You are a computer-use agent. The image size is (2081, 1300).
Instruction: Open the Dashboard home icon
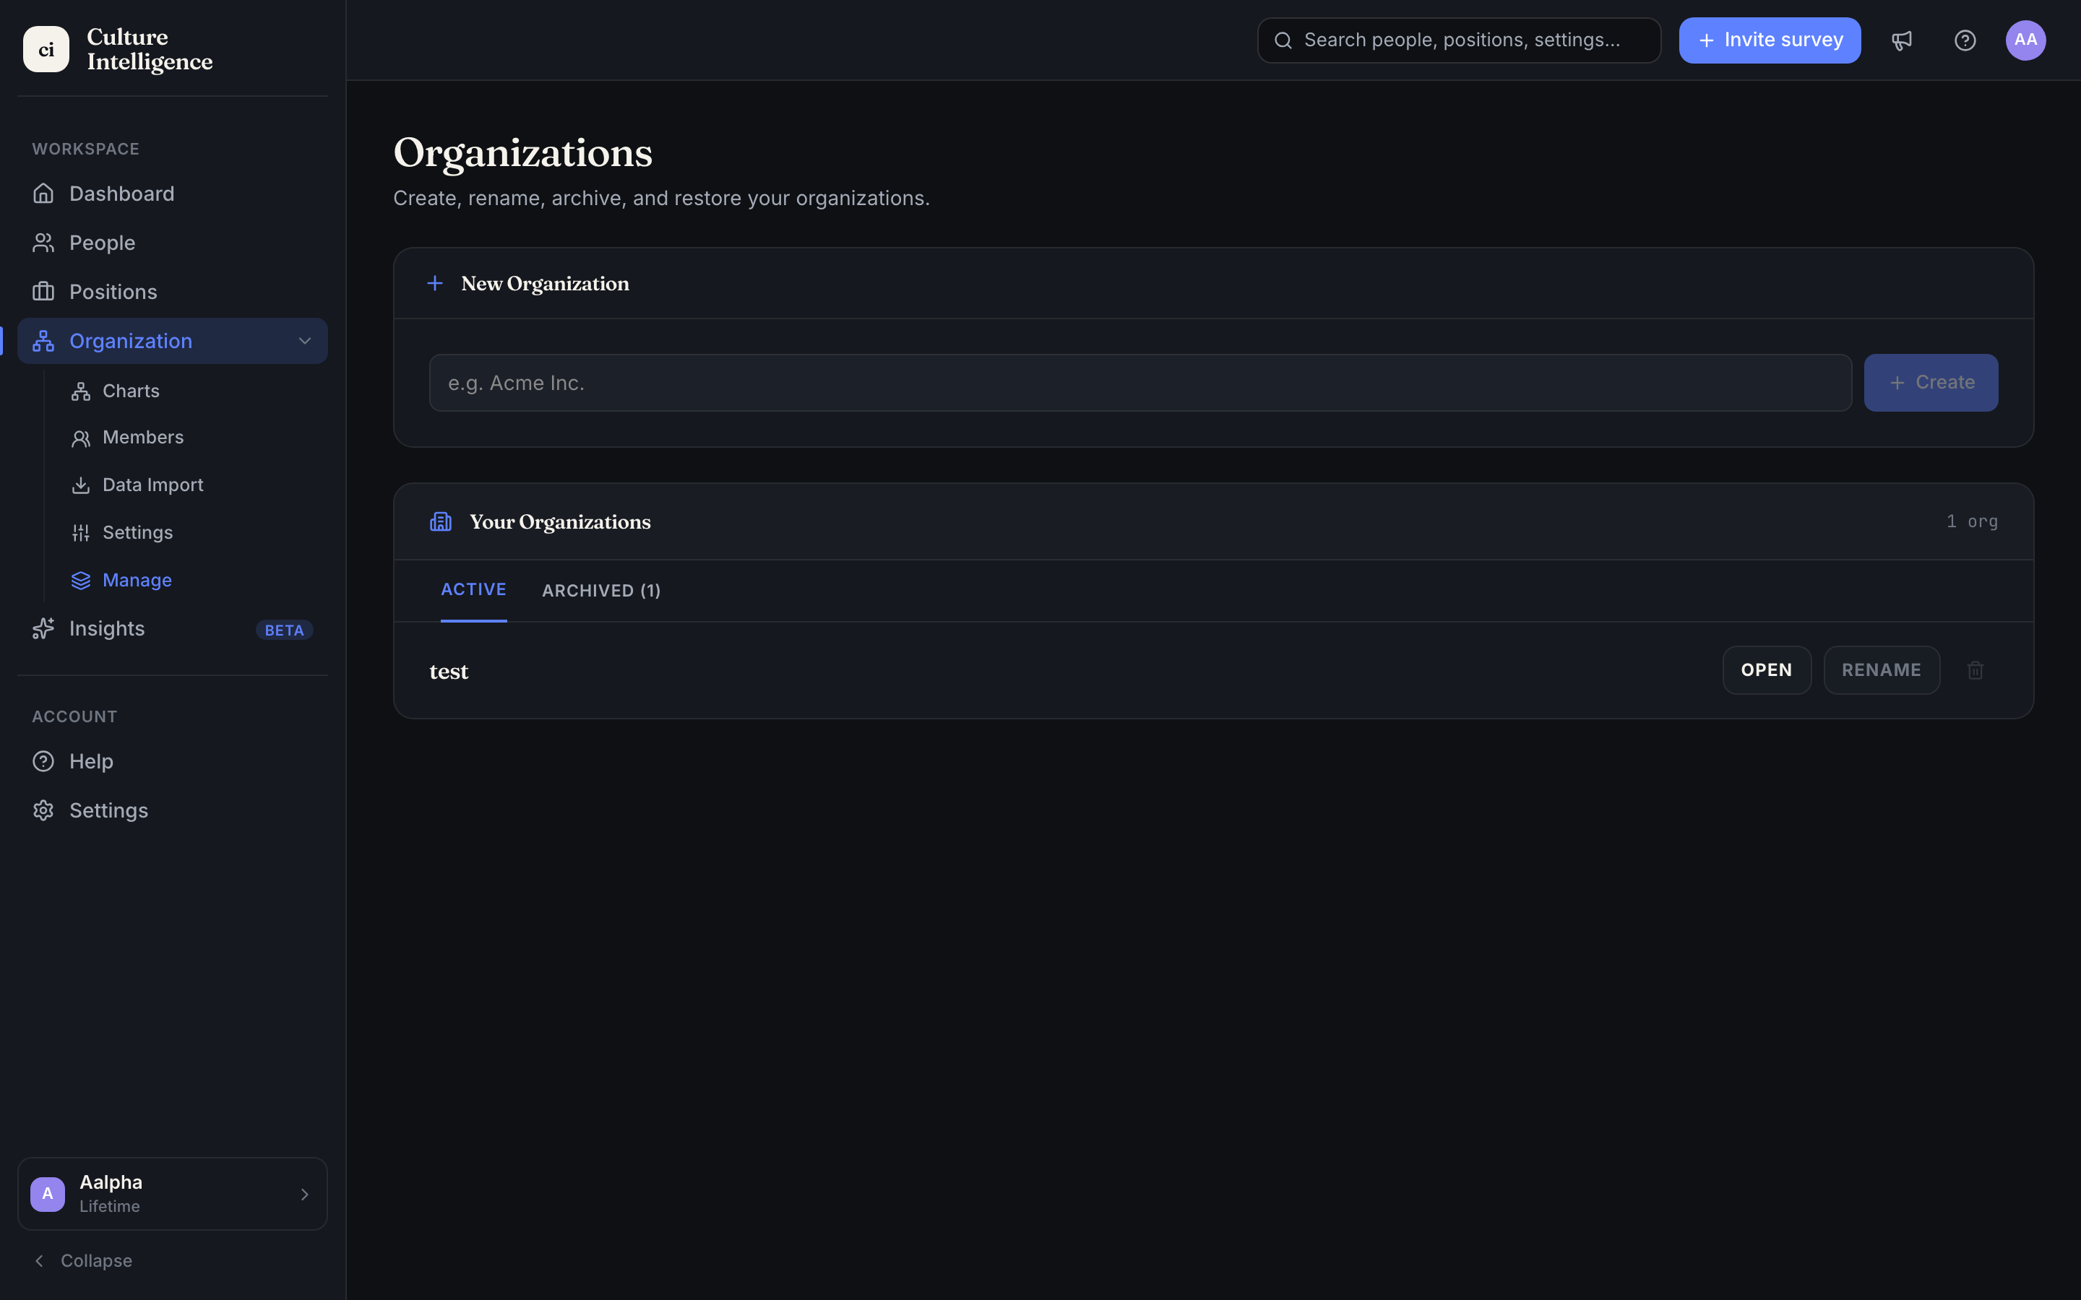43,194
